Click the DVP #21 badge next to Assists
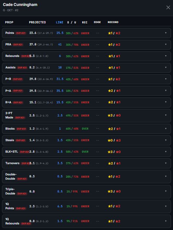This screenshot has width=173, height=230. coord(22,68)
